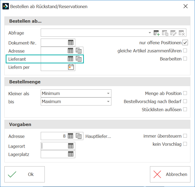Enable Menge ab Position
The height and width of the screenshot is (187, 195).
185,93
